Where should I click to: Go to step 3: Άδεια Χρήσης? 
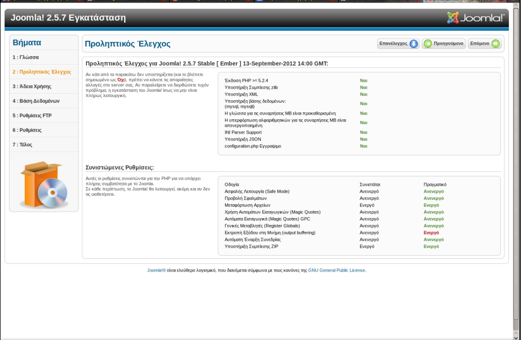pos(32,86)
